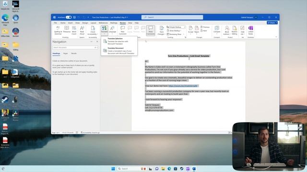Reject the tracked change
This screenshot has height=172, width=307.
(197, 31)
